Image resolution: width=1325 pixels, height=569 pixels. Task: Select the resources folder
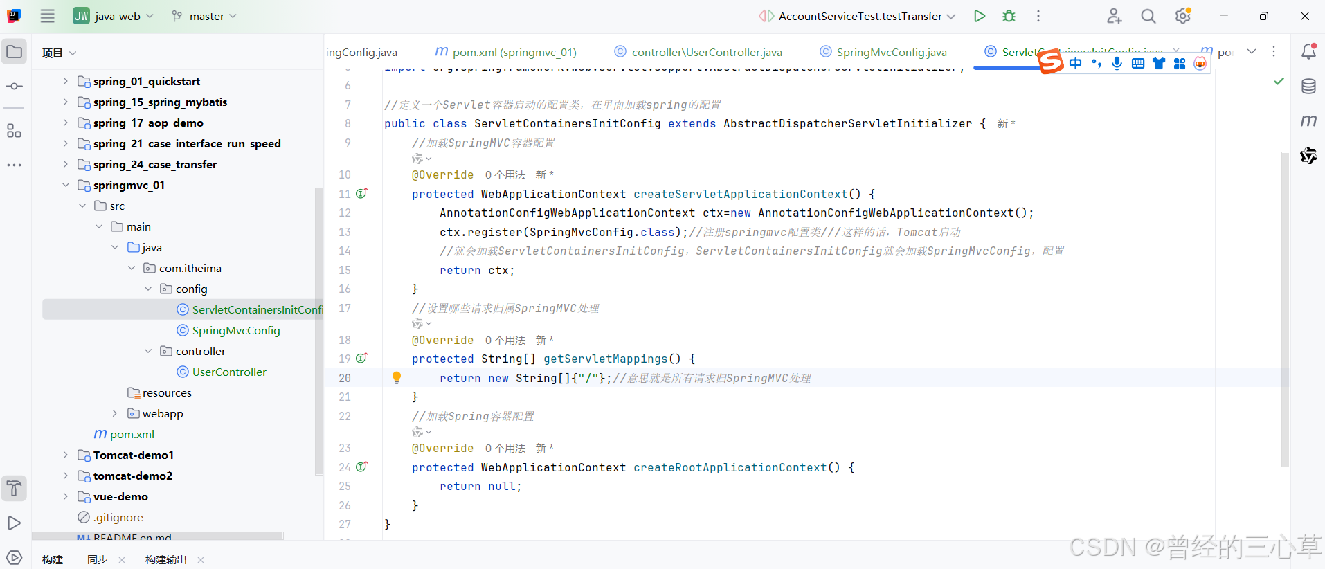tap(167, 392)
